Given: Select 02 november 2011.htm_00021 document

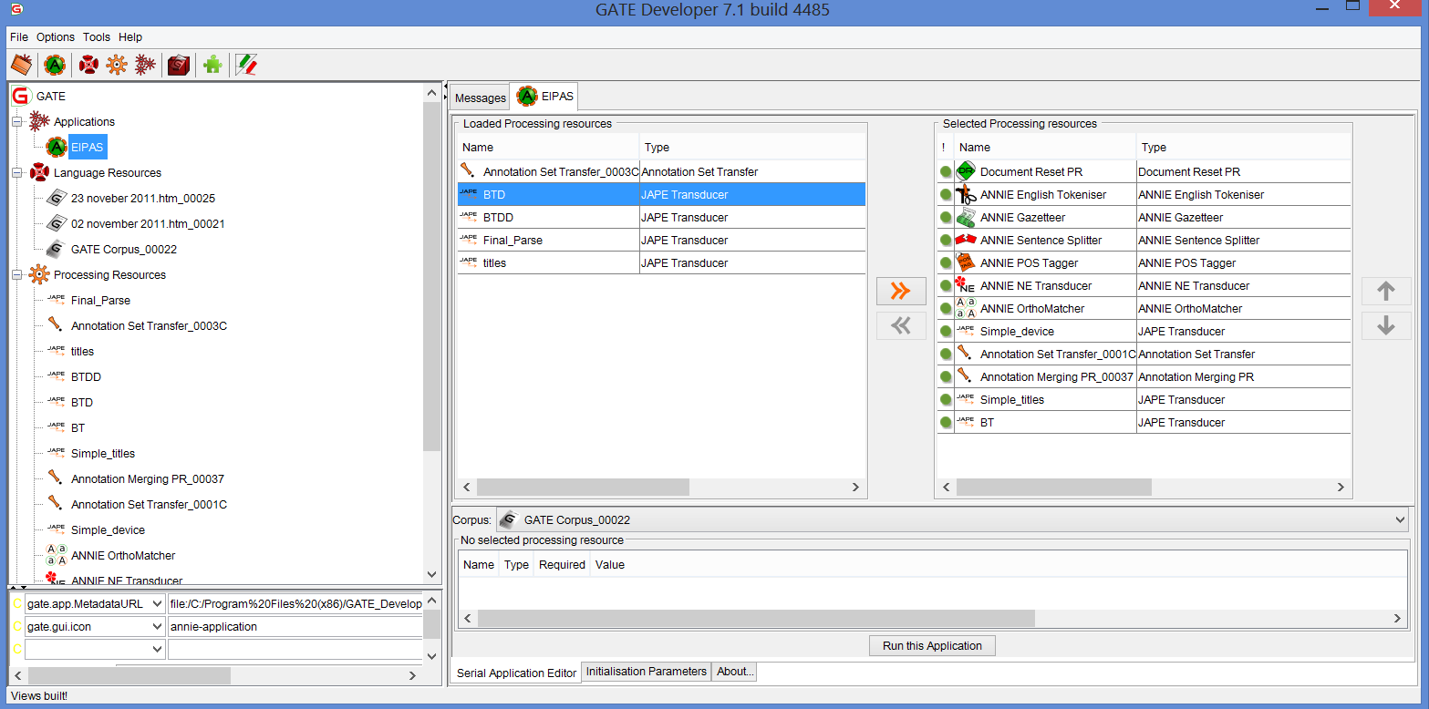Looking at the screenshot, I should (147, 223).
